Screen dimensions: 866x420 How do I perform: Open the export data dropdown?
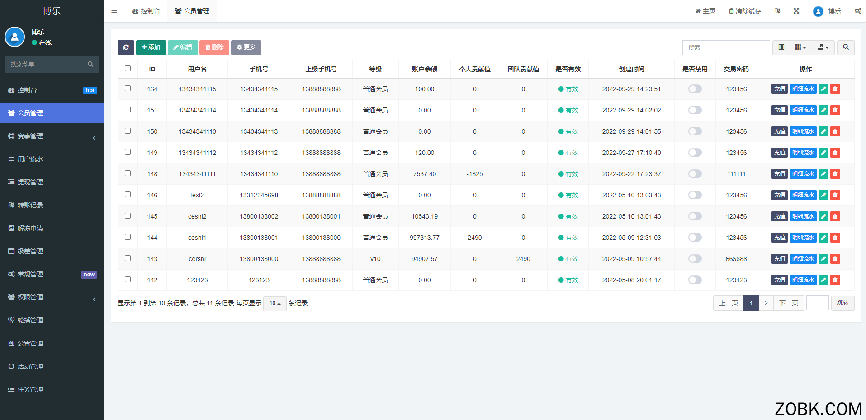(x=823, y=47)
